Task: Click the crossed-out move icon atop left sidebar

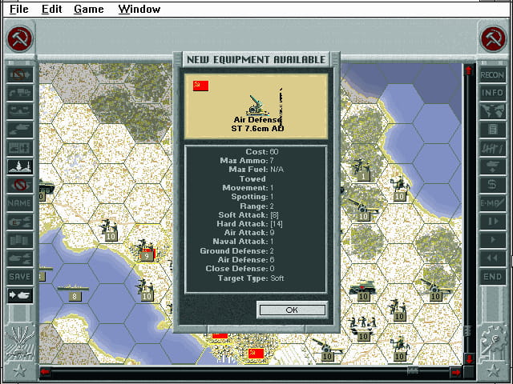Action: [x=19, y=74]
